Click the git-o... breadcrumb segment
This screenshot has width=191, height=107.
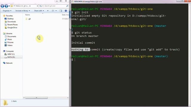(26, 6)
